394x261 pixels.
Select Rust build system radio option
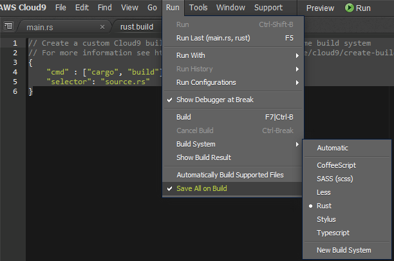point(324,206)
